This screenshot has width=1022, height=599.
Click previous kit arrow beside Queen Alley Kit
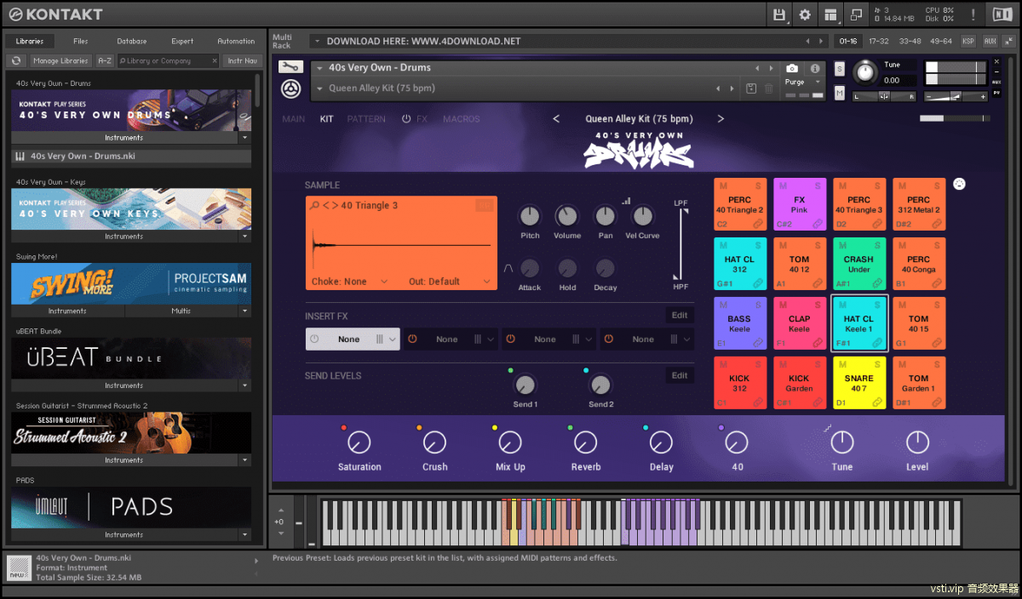tap(556, 119)
